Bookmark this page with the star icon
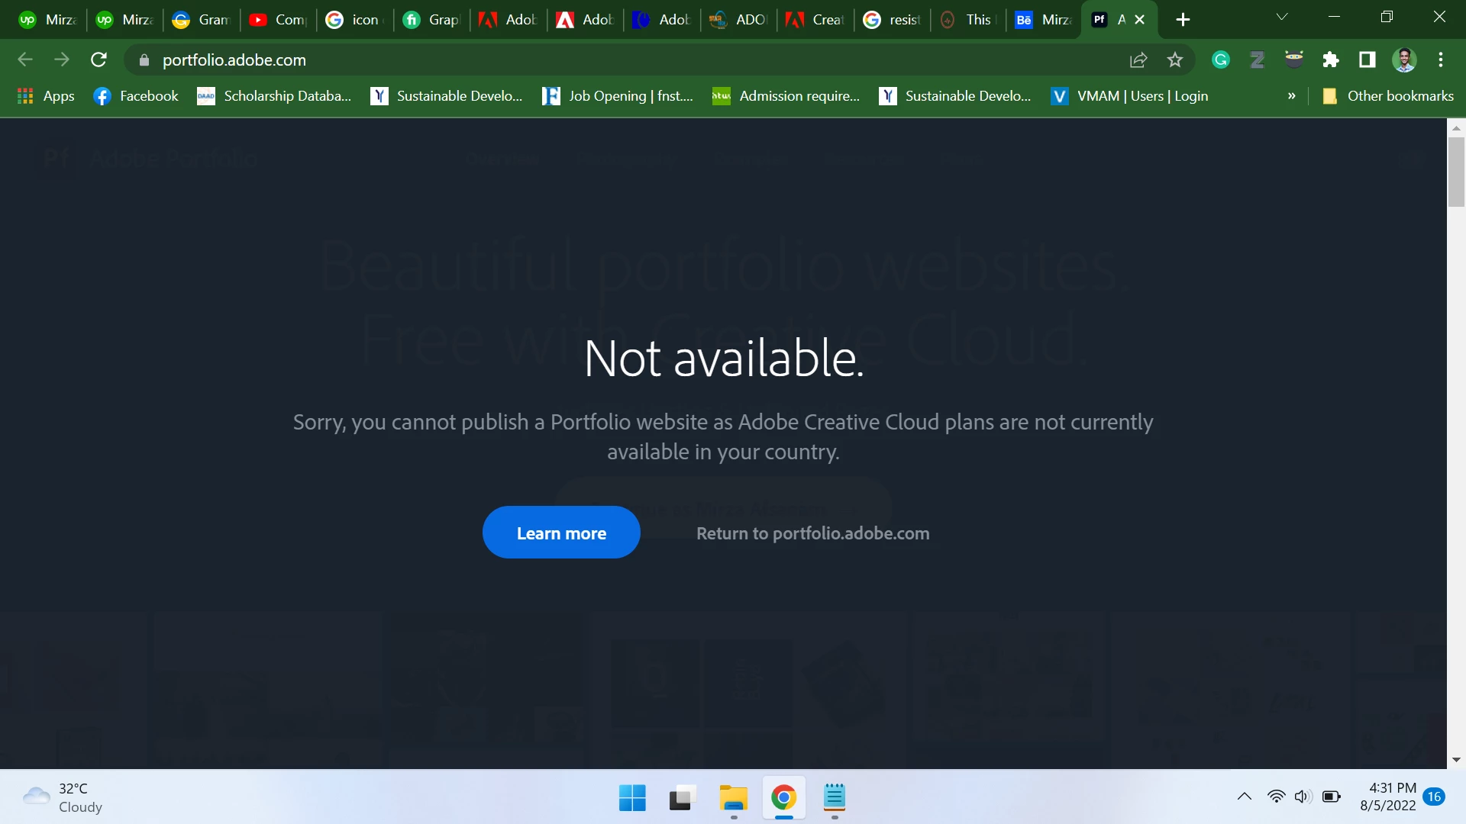The width and height of the screenshot is (1466, 824). coord(1175,60)
